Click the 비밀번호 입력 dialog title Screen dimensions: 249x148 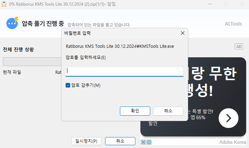coord(78,33)
